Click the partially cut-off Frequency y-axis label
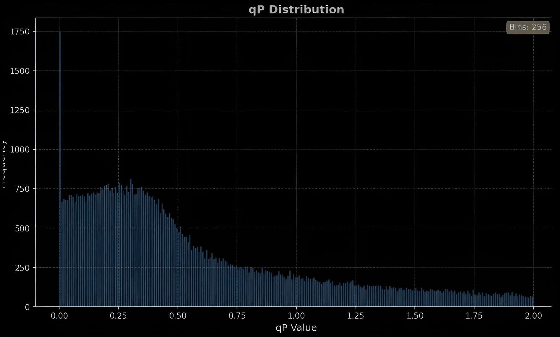Screen dimensions: 560x337 pos(3,164)
